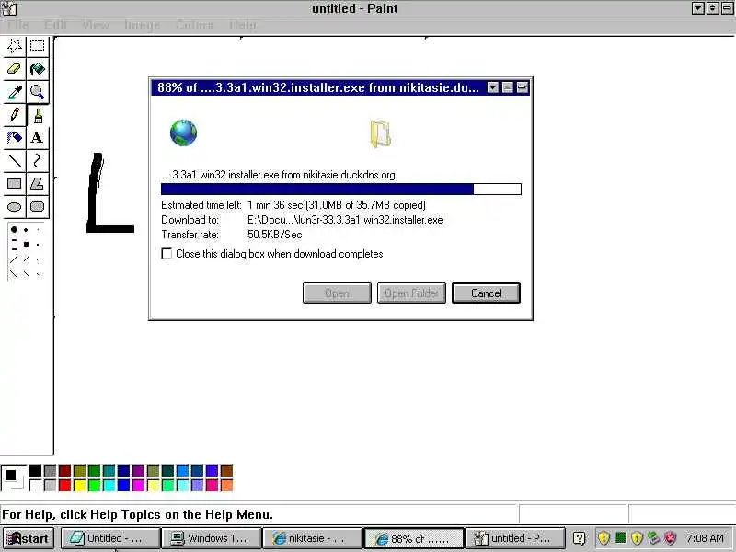The height and width of the screenshot is (552, 736).
Task: Click the globe icon in download dialog
Action: [183, 132]
